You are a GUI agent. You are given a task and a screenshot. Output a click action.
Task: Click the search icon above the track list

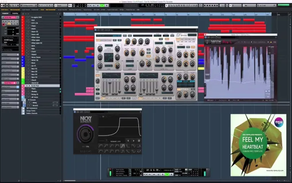(x=60, y=14)
